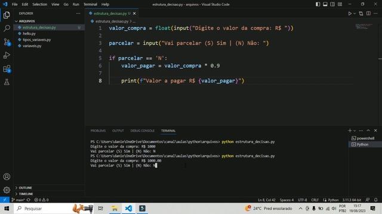The image size is (382, 214).
Task: Open the Accounts menu icon
Action: (x=7, y=177)
